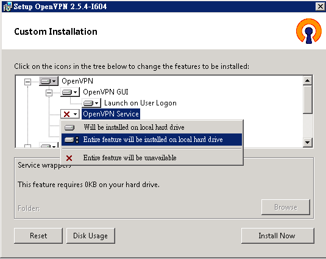The width and height of the screenshot is (326, 259).
Task: Click the Reset button
Action: pos(38,236)
